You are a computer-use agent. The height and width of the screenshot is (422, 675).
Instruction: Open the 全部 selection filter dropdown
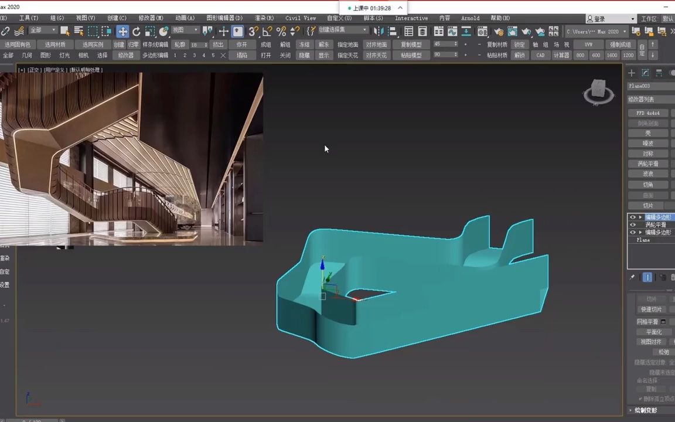(42, 30)
